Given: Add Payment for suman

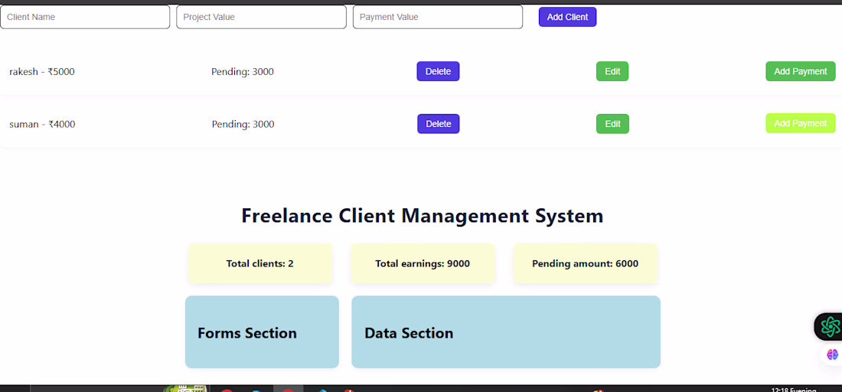Looking at the screenshot, I should [x=801, y=123].
